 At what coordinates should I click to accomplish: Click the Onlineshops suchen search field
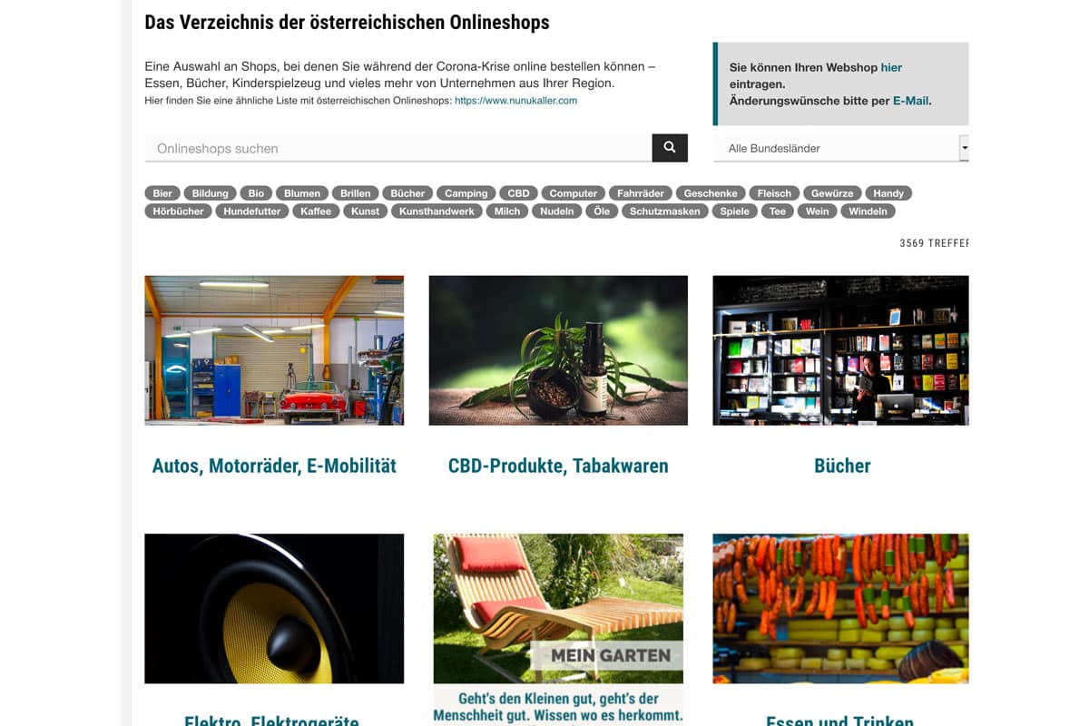click(x=397, y=148)
